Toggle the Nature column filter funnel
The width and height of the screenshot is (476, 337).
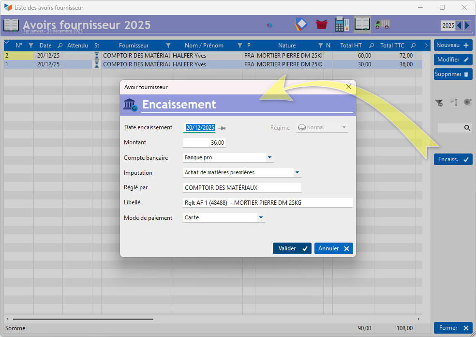320,46
